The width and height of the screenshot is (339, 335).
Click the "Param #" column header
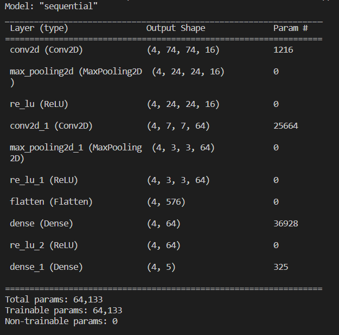[291, 28]
